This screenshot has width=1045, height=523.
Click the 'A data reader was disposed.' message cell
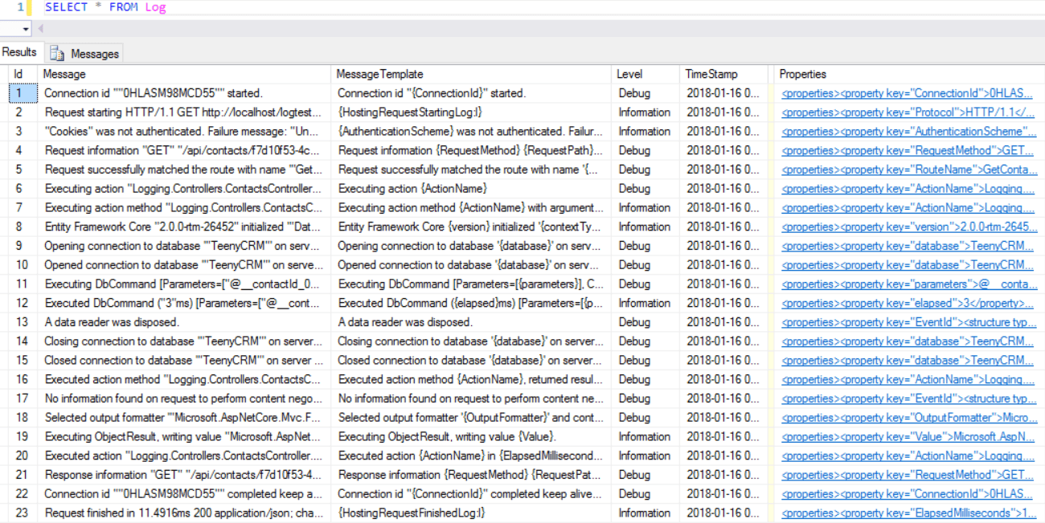(x=112, y=322)
